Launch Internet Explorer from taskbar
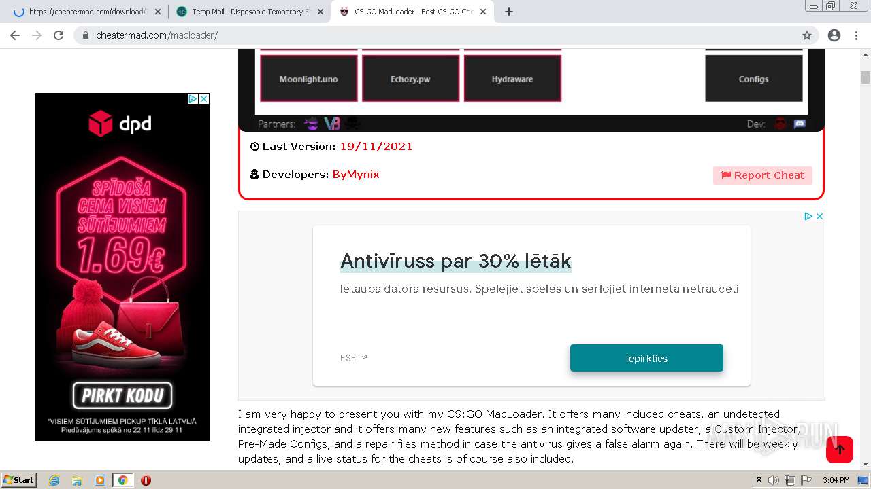The image size is (871, 489). [54, 480]
